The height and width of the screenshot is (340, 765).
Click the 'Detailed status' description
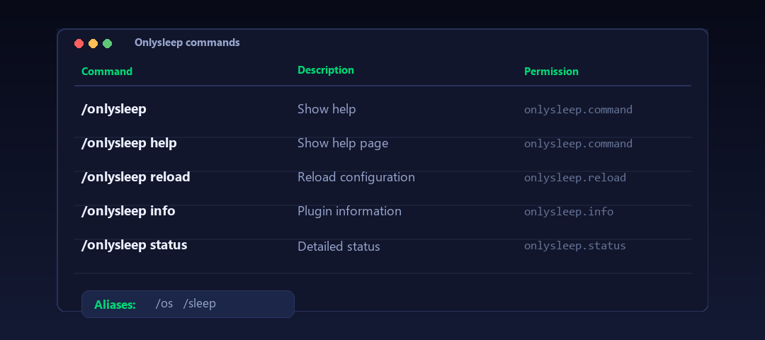click(x=339, y=246)
